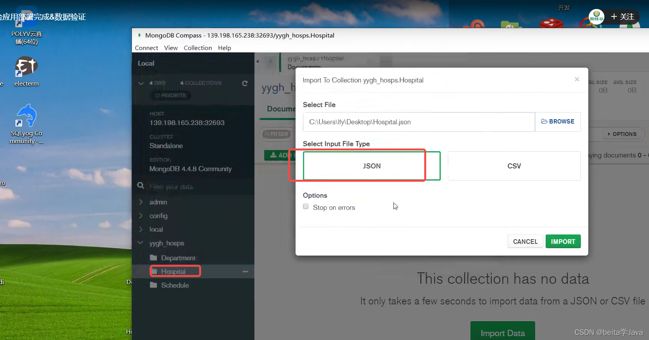Screen dimensions: 649x340
Task: Click the Add Data button
Action: (x=280, y=155)
